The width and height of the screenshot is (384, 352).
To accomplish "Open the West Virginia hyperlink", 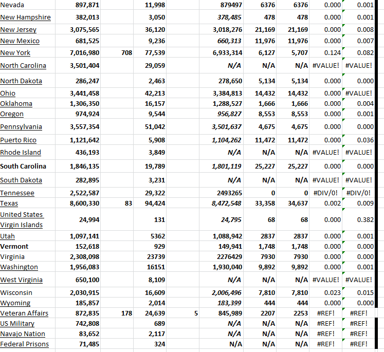I will pos(21,280).
